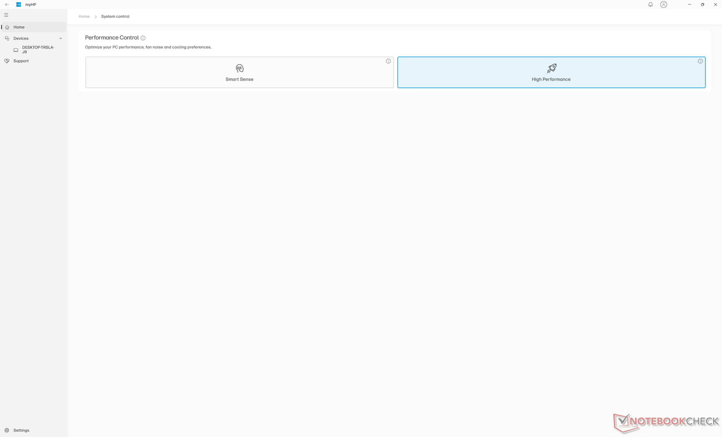Click the myHP app logo
This screenshot has width=722, height=437.
18,5
